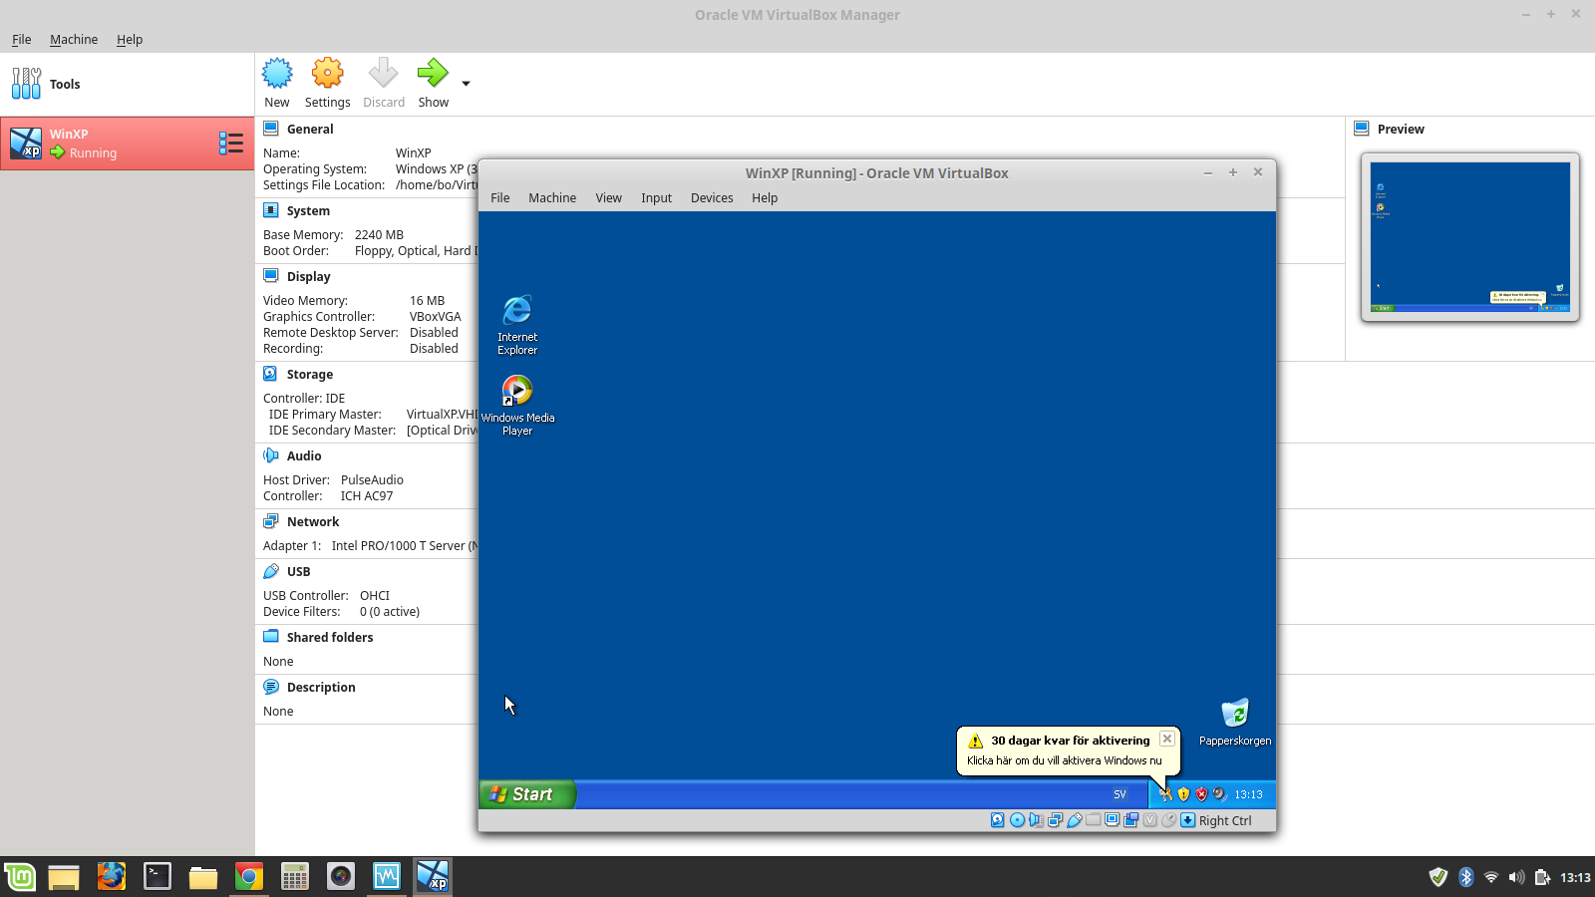Click the optical disc status icon

point(1017,820)
